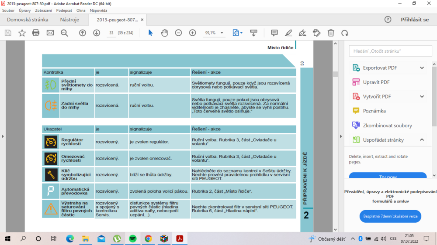This screenshot has width=437, height=245.
Task: Expand the left navigation pane arrow
Action: (3, 136)
